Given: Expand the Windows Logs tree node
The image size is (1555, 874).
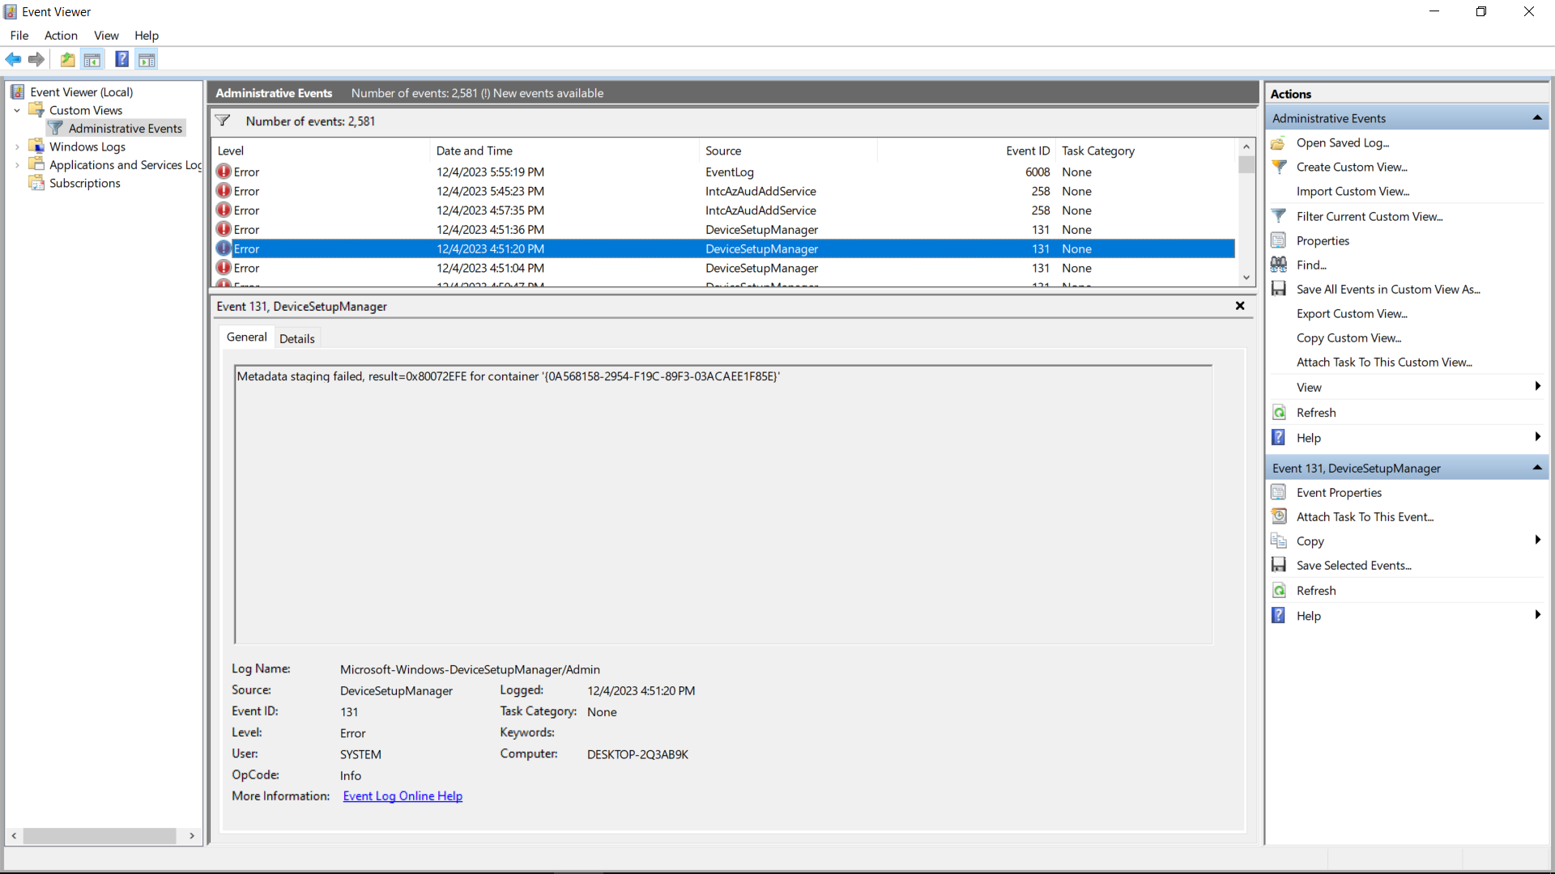Looking at the screenshot, I should (17, 146).
